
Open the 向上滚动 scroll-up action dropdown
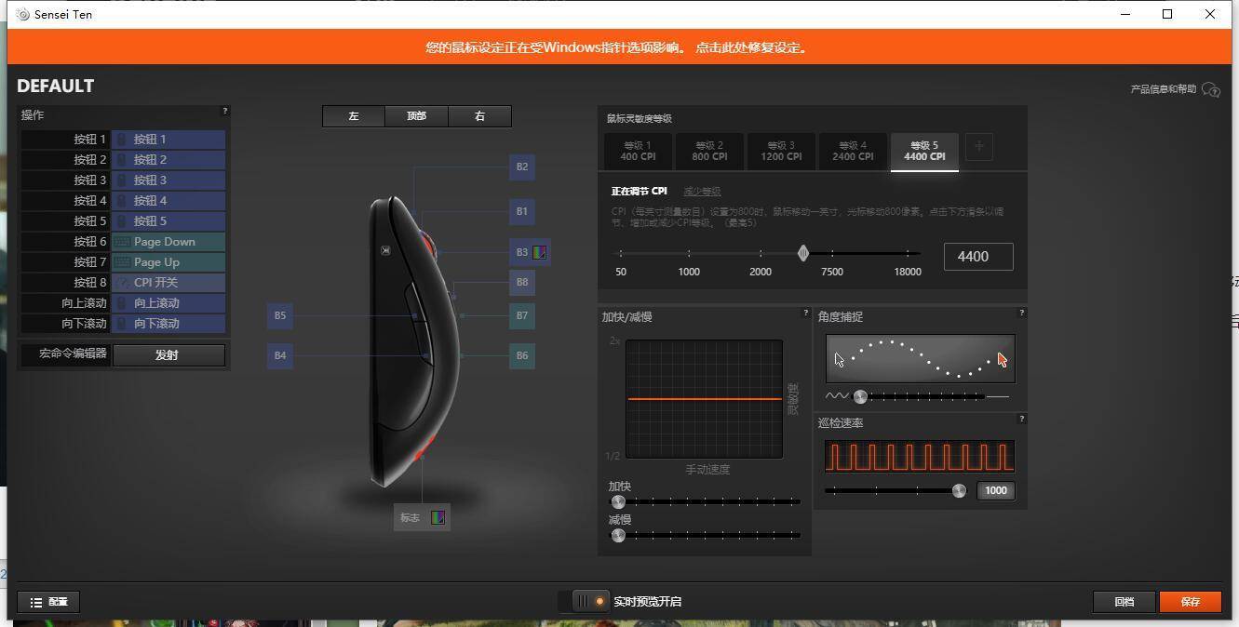[168, 302]
